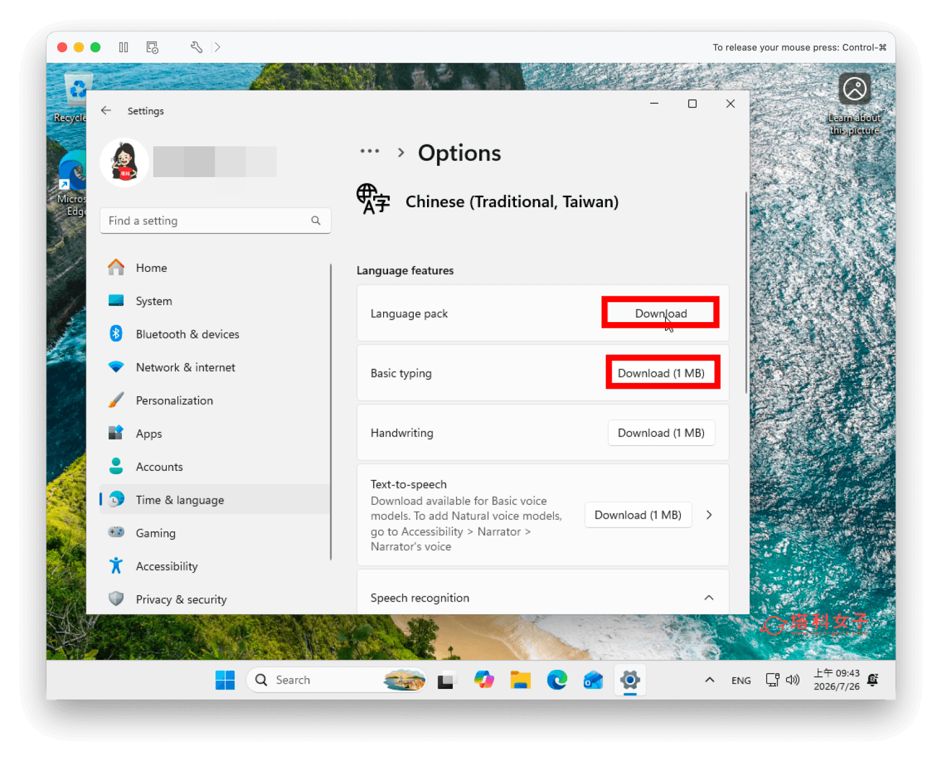
Task: Download Basic typing feature
Action: point(661,373)
